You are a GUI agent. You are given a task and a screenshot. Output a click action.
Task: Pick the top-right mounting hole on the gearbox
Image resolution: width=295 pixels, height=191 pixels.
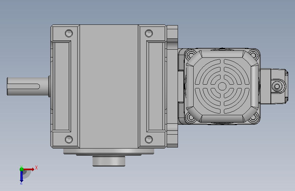click(149, 33)
